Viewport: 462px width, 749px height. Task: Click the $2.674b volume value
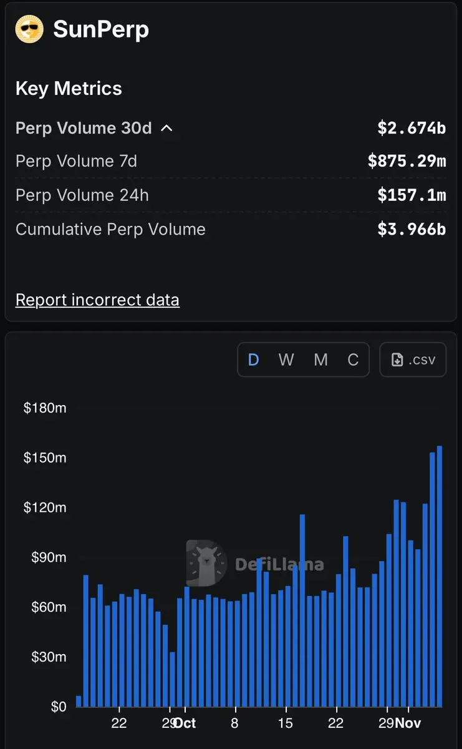pos(411,128)
